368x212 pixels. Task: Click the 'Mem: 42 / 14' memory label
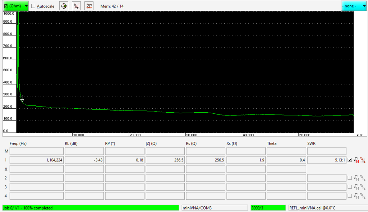[112, 6]
